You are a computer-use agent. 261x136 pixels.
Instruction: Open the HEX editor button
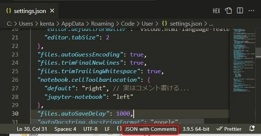click(x=216, y=11)
